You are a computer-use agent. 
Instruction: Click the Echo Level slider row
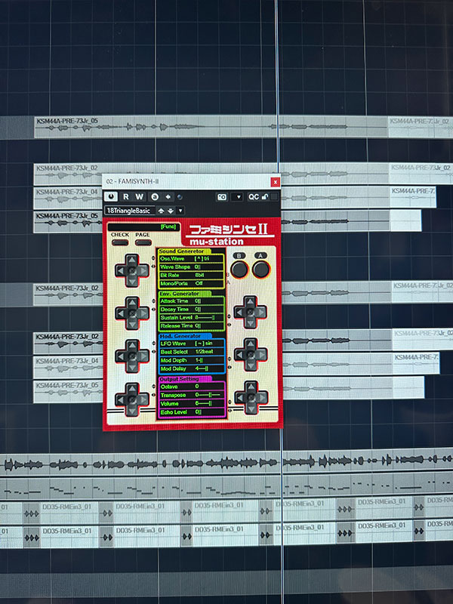tap(193, 412)
